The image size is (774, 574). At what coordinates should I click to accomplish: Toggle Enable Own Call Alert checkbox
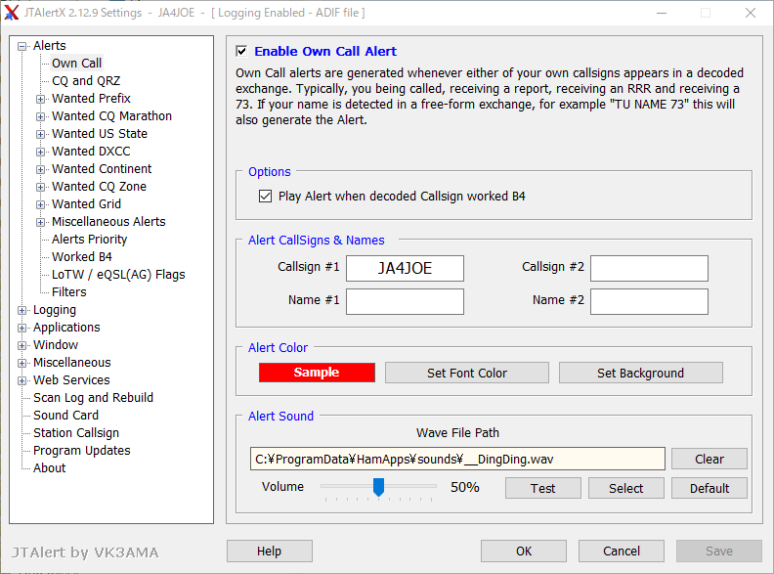241,51
